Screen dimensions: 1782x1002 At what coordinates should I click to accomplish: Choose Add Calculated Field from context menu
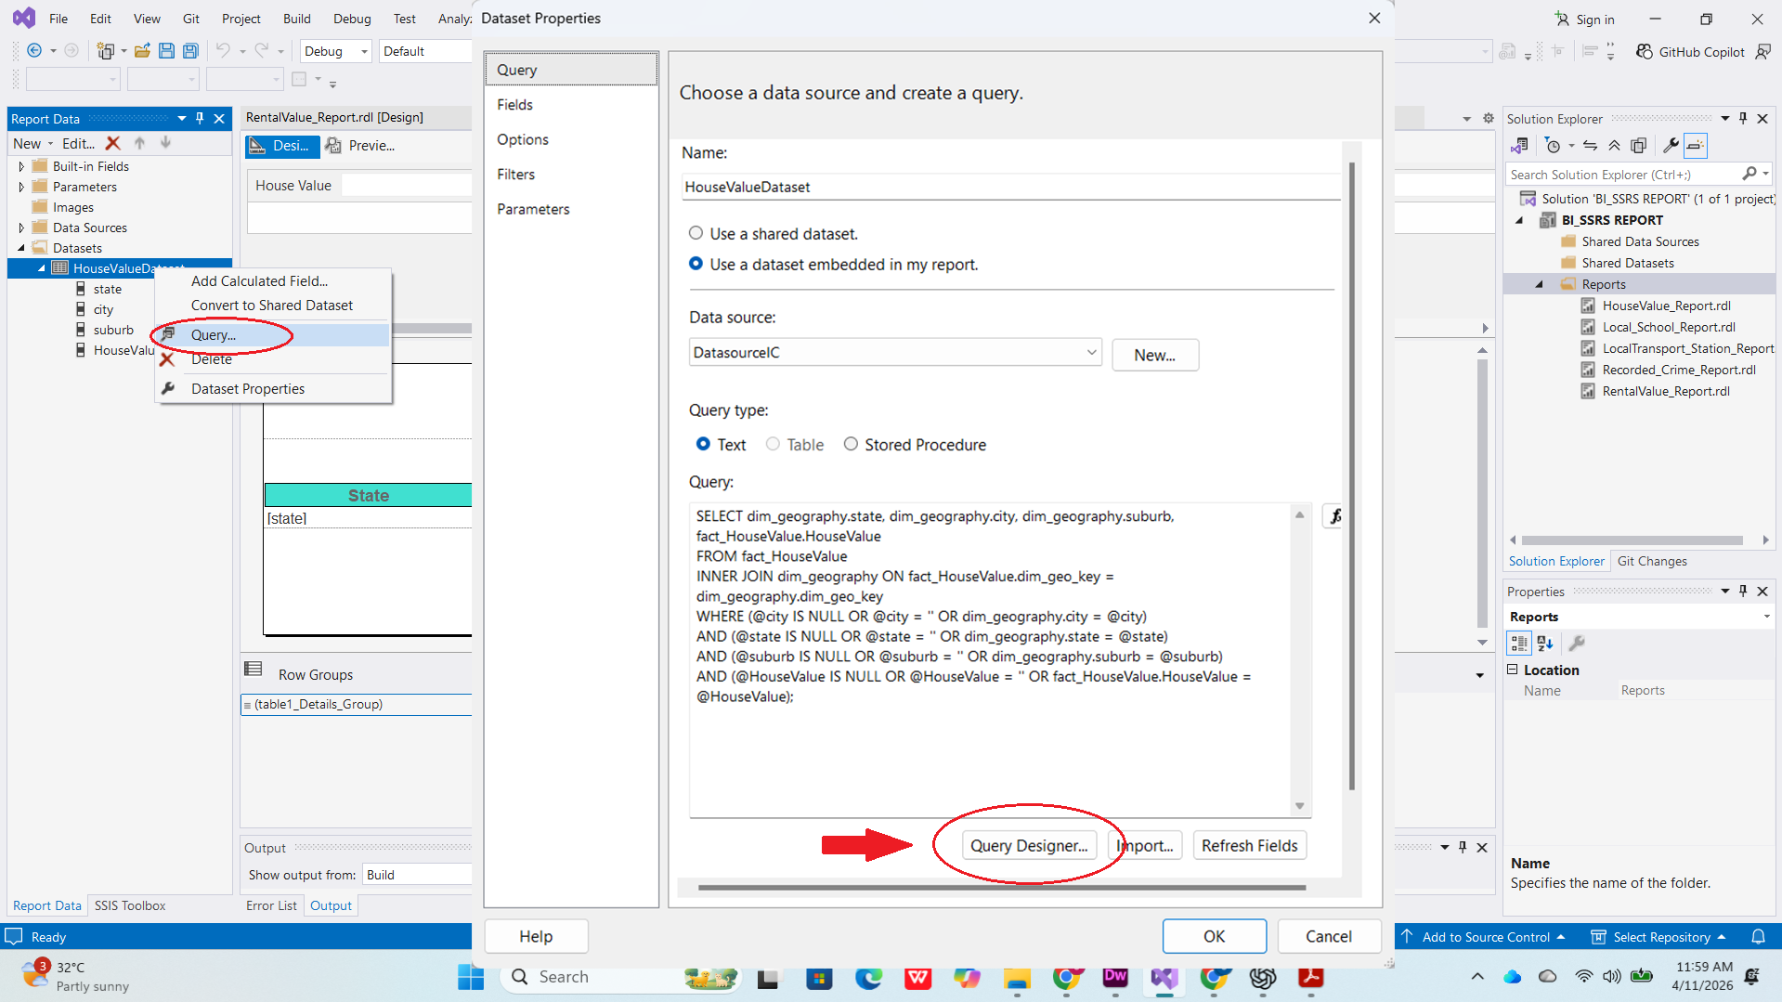pyautogui.click(x=259, y=281)
